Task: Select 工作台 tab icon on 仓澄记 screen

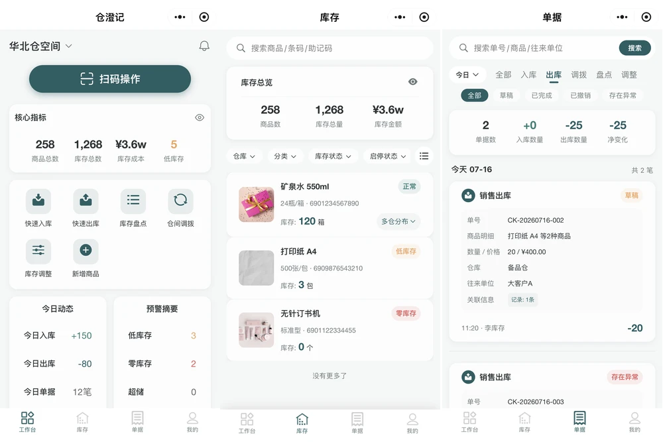Action: [27, 418]
